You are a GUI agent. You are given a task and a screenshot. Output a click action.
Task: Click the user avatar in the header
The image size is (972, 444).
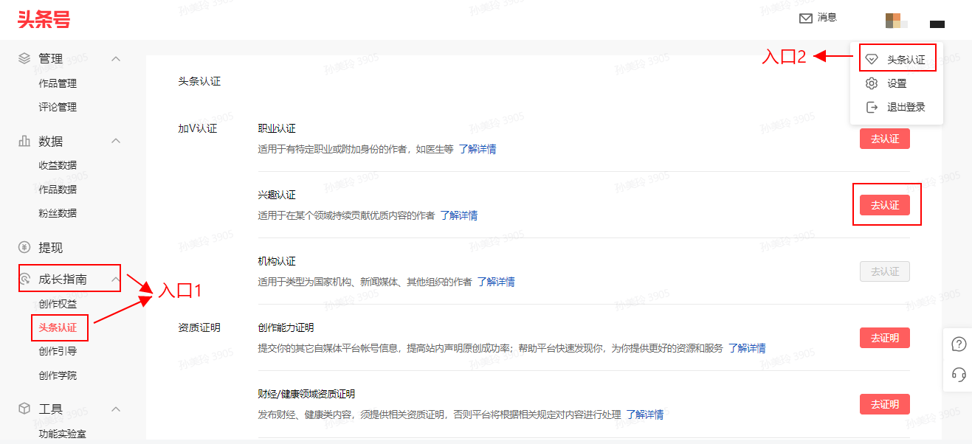[896, 21]
